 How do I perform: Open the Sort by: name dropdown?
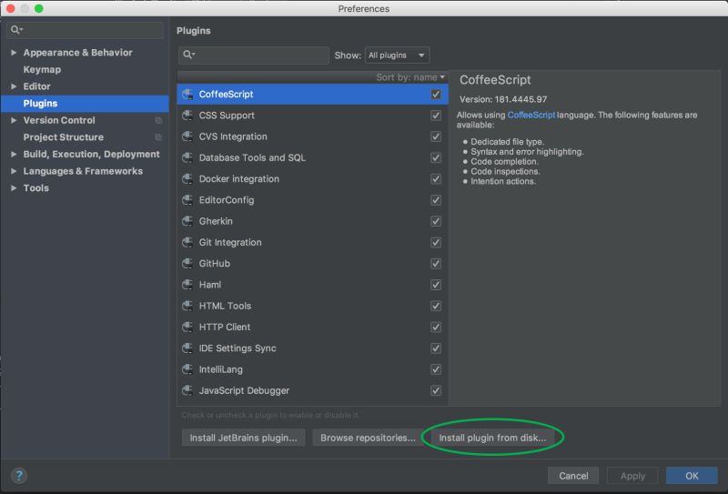pos(410,77)
